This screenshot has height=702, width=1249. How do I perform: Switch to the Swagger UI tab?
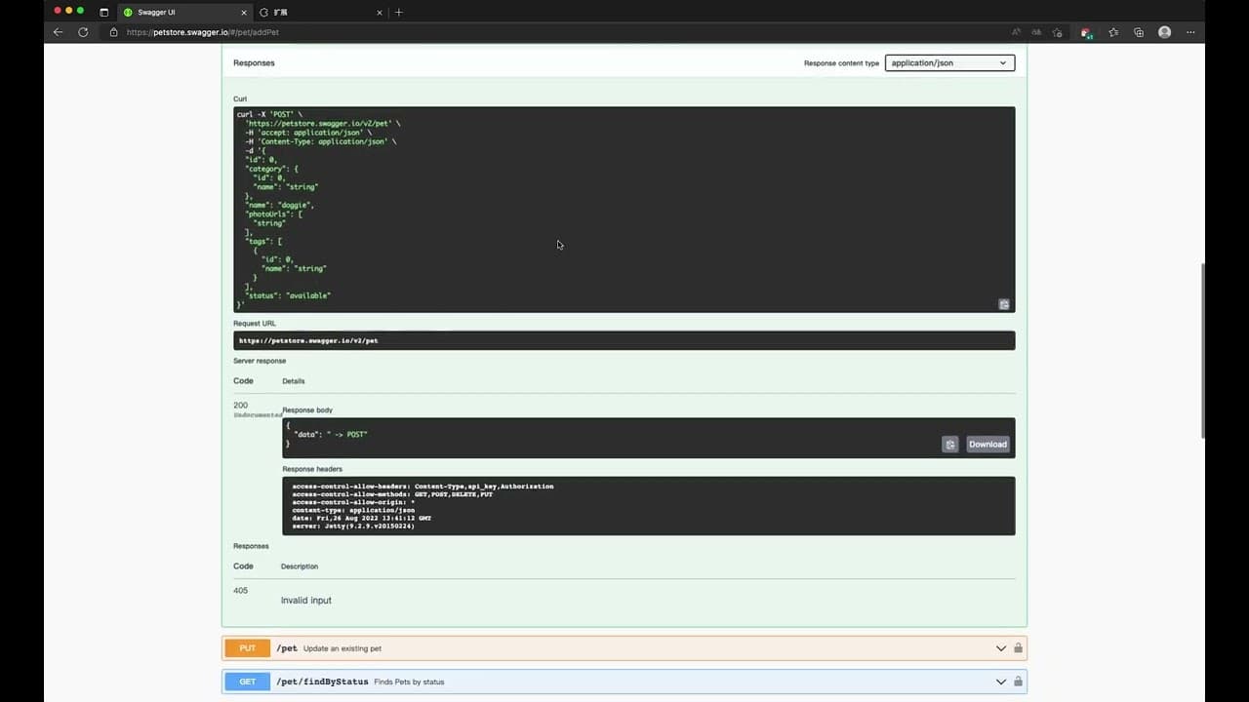click(x=183, y=12)
